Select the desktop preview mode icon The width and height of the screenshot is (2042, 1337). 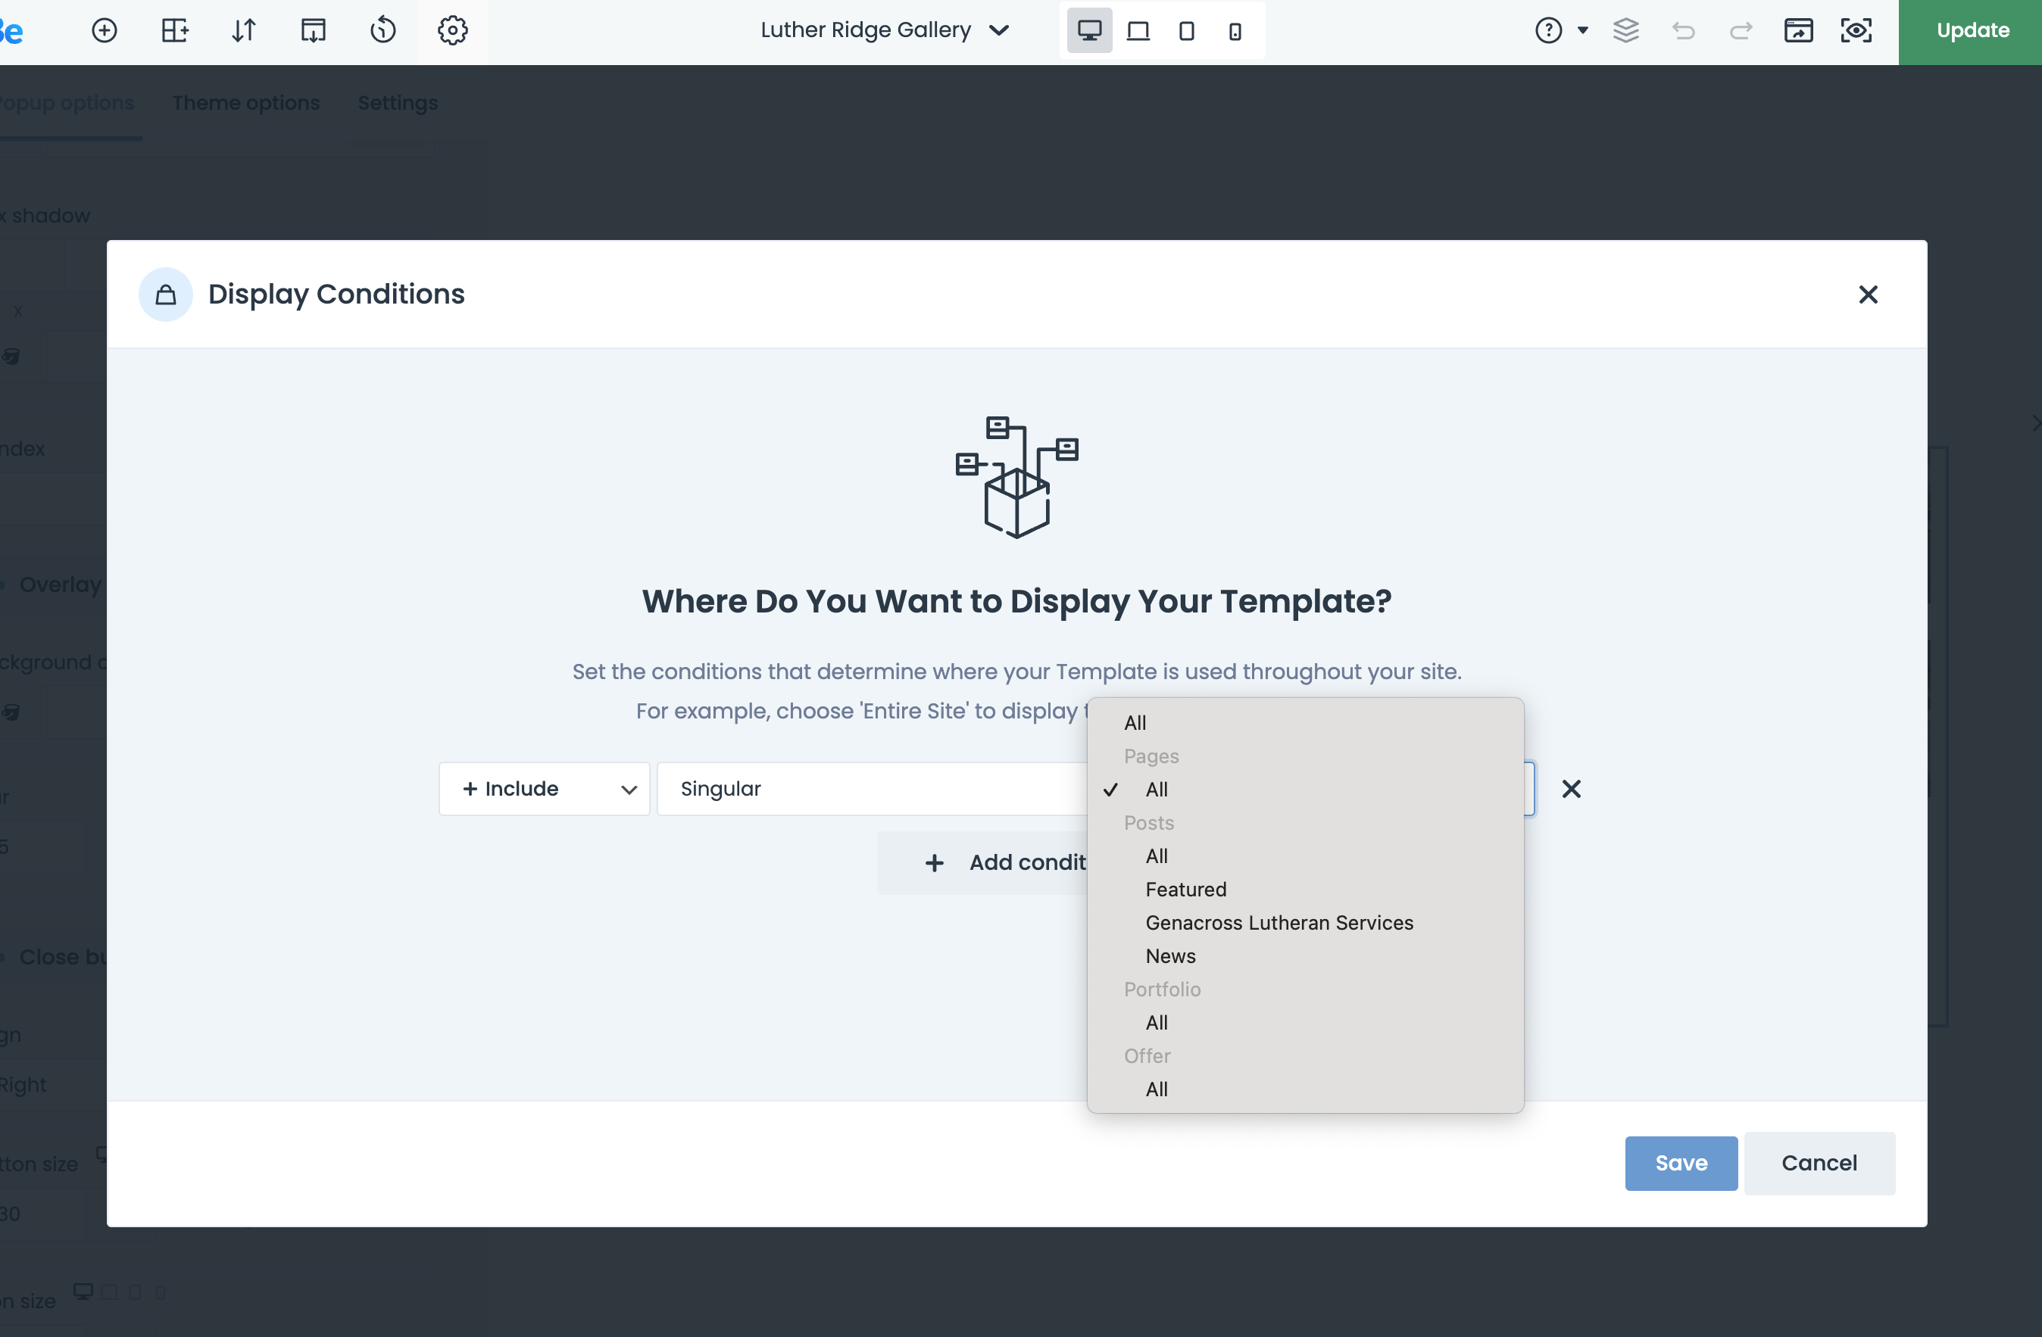1090,30
